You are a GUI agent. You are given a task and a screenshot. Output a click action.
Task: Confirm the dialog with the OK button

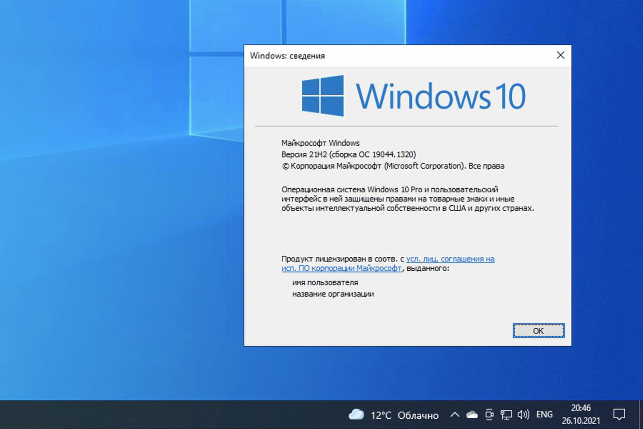pos(538,330)
